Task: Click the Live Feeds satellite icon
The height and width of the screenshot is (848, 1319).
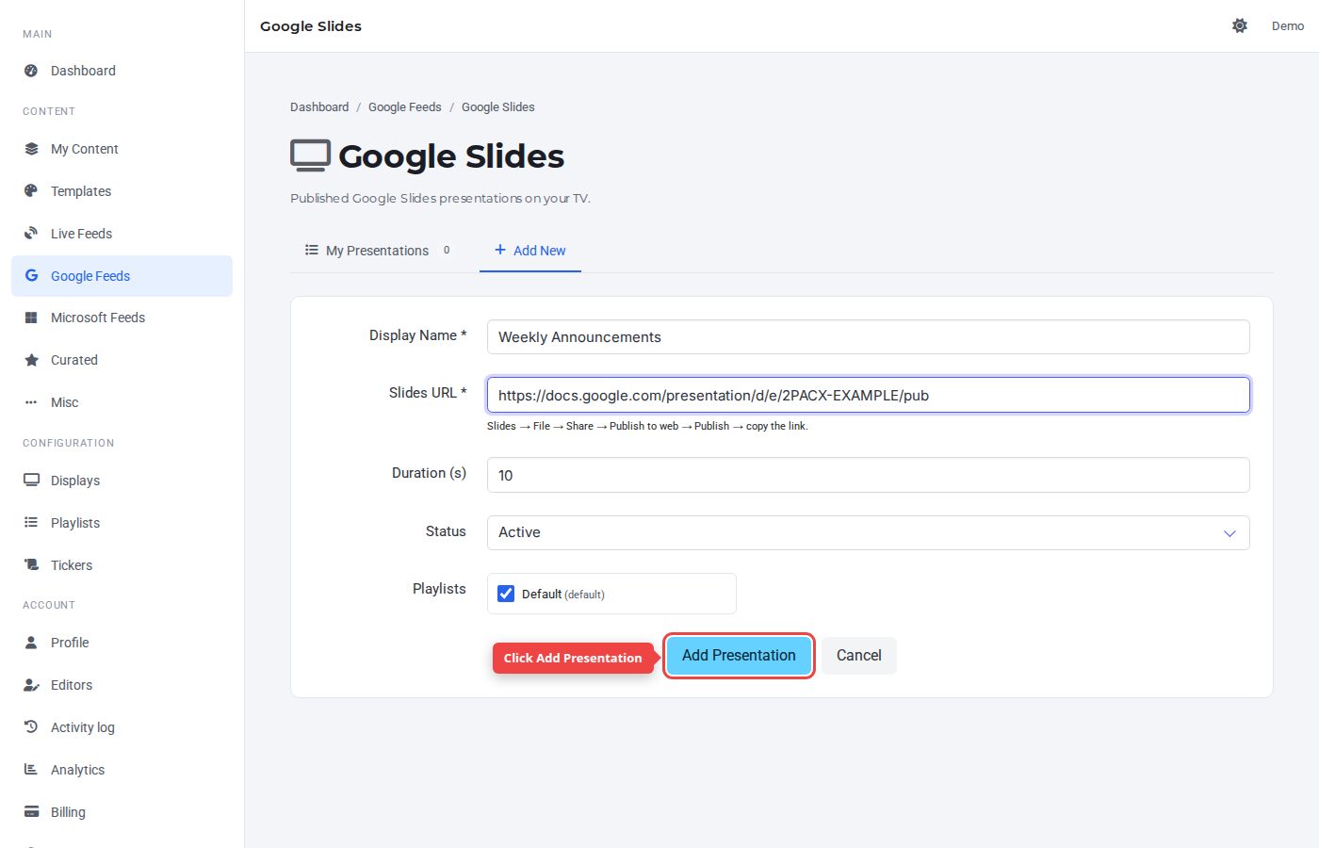Action: coord(31,234)
